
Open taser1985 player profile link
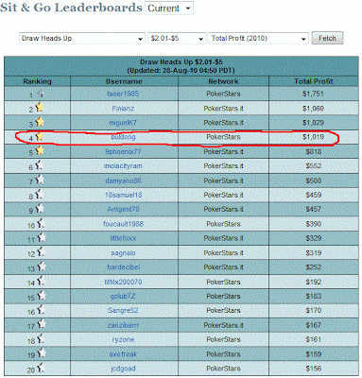click(x=123, y=94)
